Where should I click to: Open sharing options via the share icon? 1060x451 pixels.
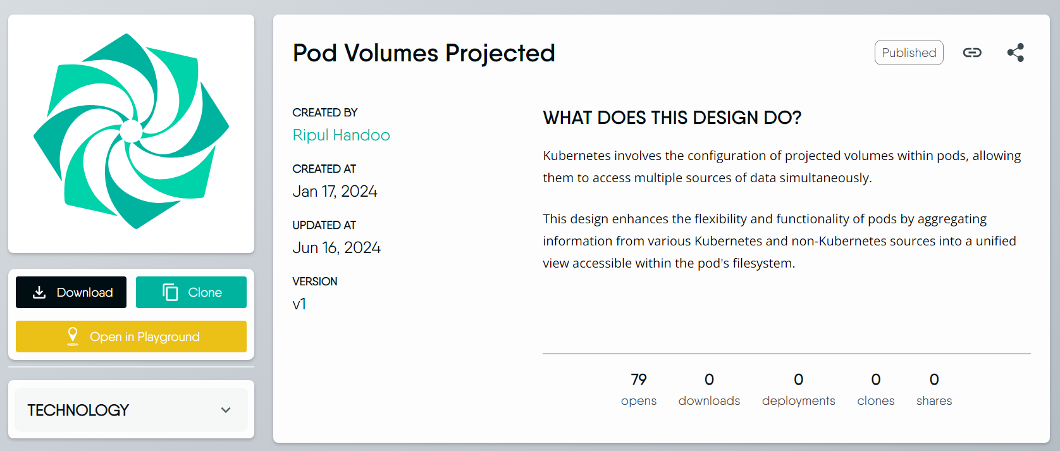click(x=1016, y=53)
